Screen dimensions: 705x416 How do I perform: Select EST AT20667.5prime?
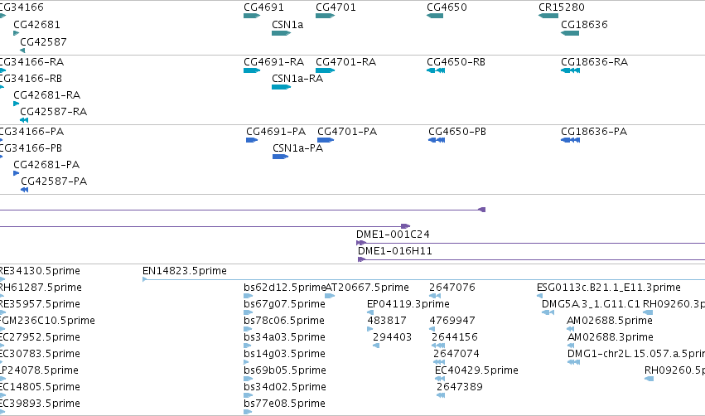pos(367,288)
